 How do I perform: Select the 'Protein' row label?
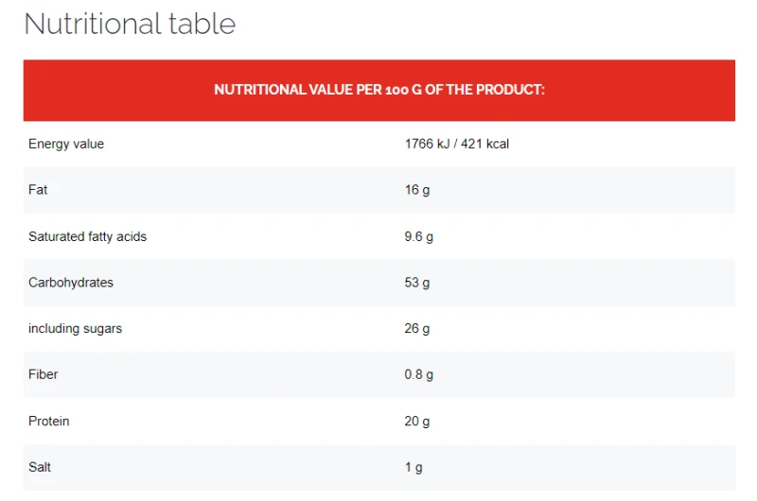(49, 421)
